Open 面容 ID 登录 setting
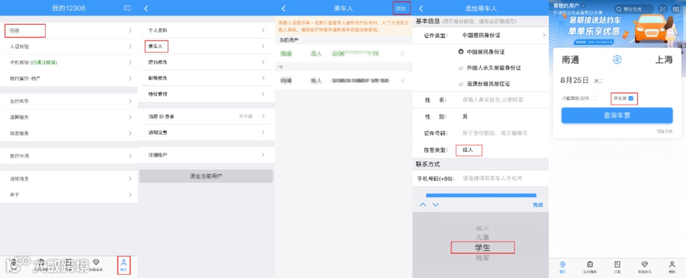Image resolution: width=686 pixels, height=278 pixels. pyautogui.click(x=206, y=117)
